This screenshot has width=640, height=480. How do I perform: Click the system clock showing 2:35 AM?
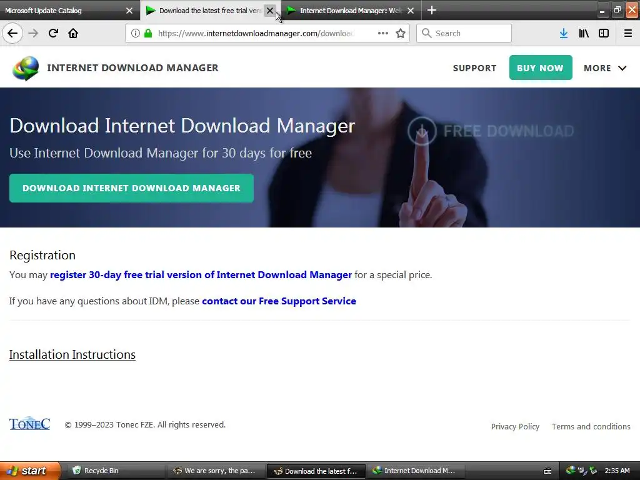click(x=617, y=471)
